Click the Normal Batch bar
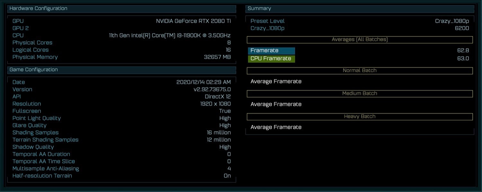 tap(360, 70)
